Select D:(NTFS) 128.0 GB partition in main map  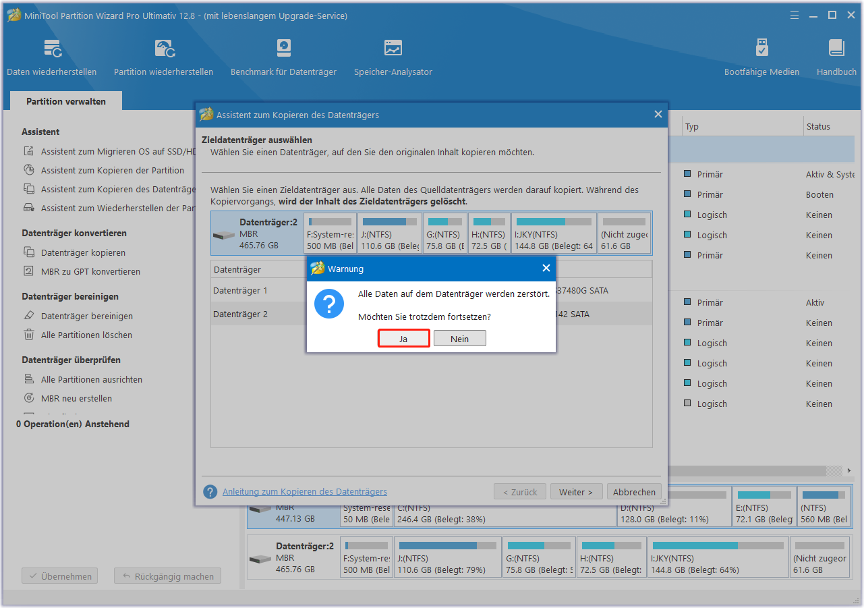click(674, 506)
